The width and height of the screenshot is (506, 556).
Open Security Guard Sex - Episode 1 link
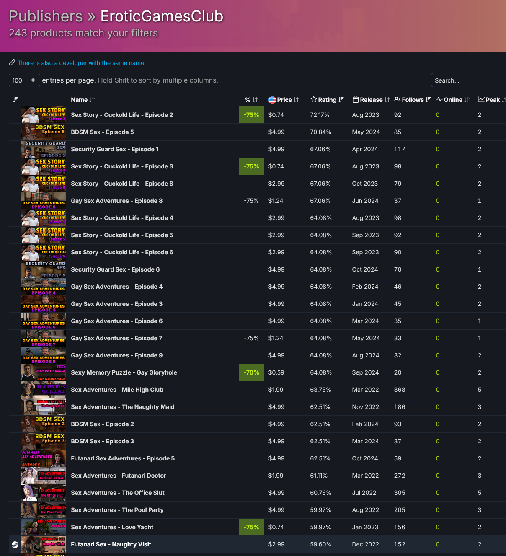(115, 149)
